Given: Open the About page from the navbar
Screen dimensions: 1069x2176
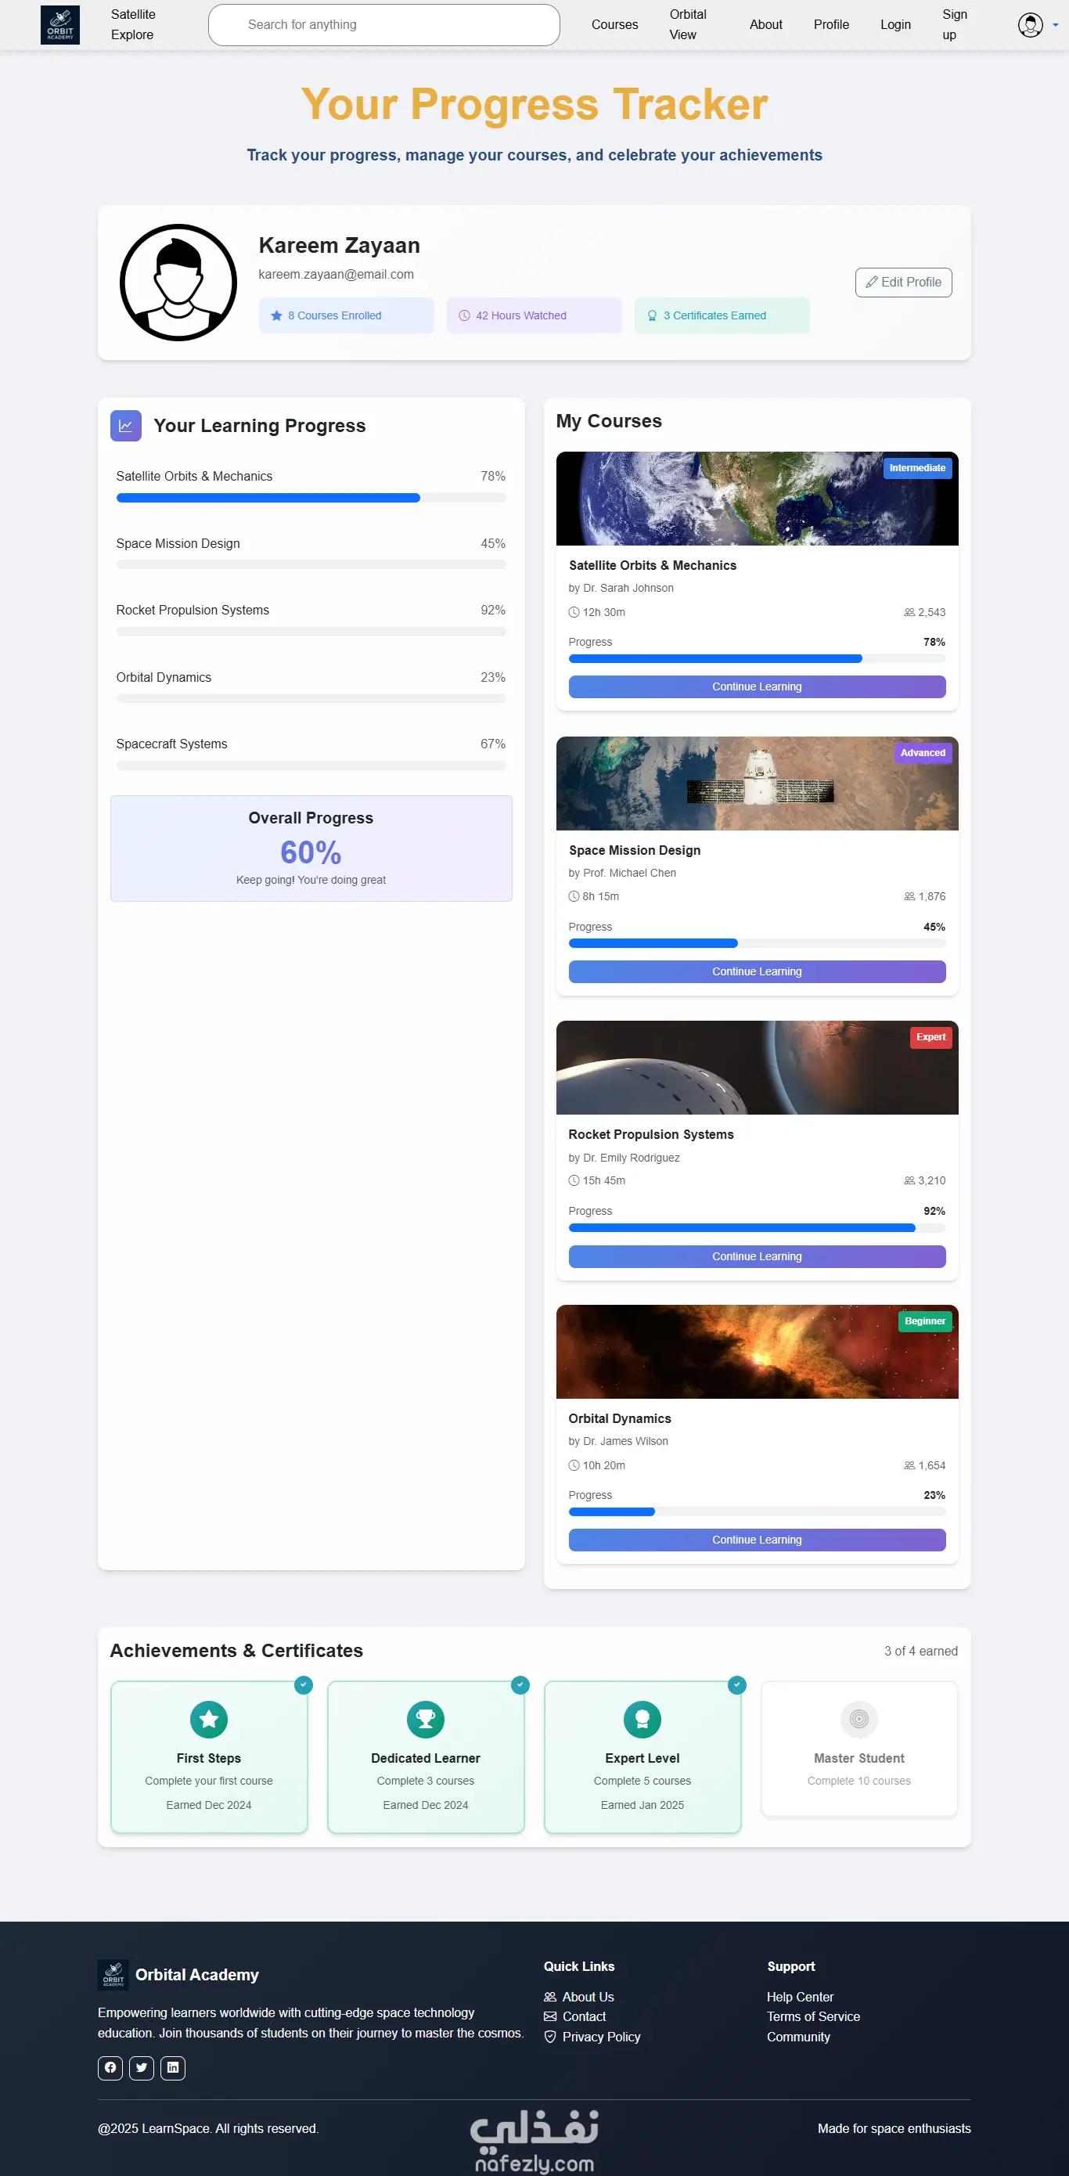Looking at the screenshot, I should [x=766, y=24].
